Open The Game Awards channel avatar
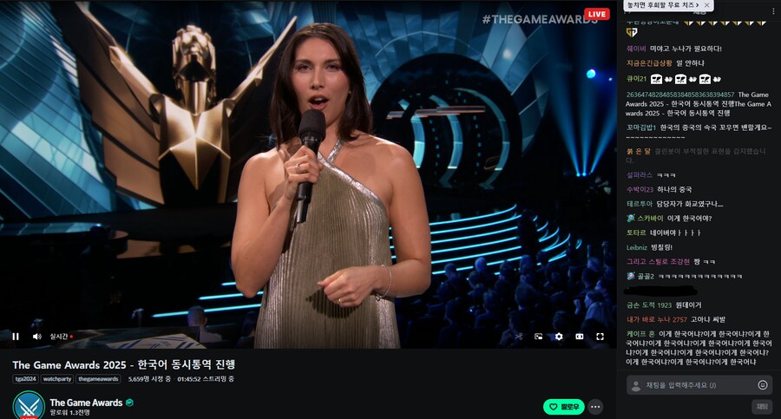The height and width of the screenshot is (419, 781). click(29, 405)
